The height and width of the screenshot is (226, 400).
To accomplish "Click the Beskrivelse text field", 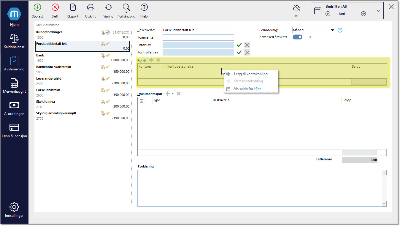I will coord(198,30).
